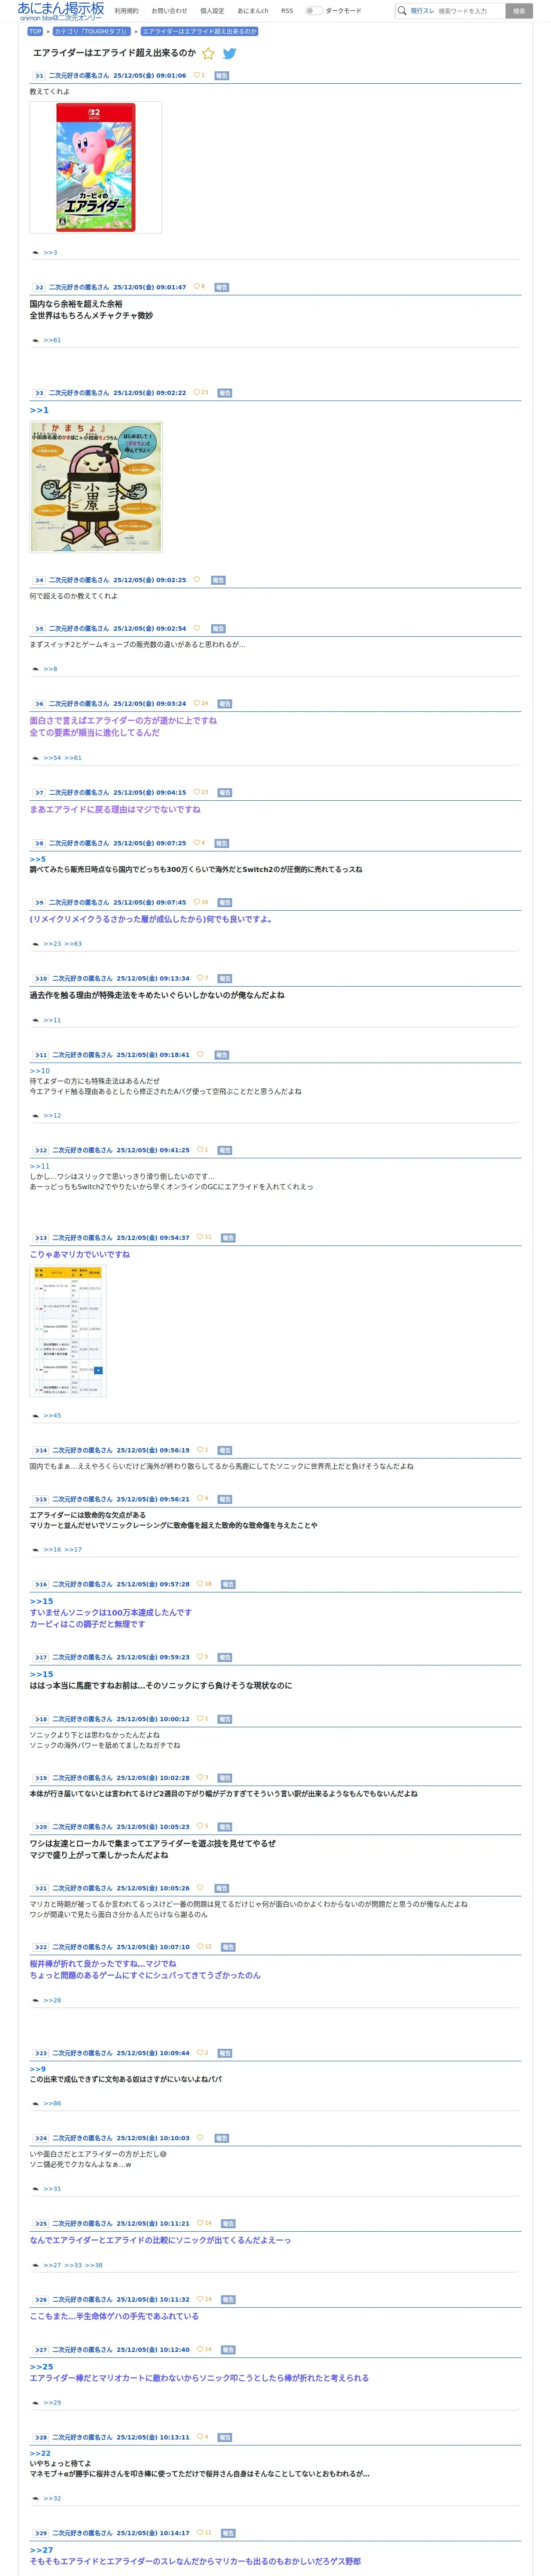Click into the 検索ワードを入力 search field
Viewport: 551px width, 2576px height.
(x=470, y=11)
